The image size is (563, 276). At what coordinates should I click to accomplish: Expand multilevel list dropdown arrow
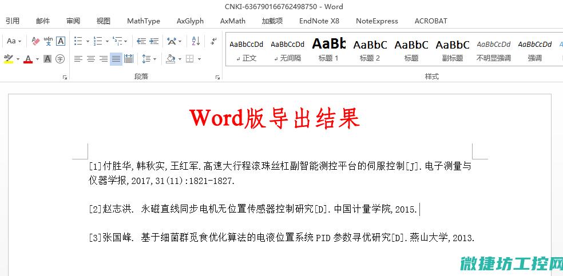tap(126, 42)
